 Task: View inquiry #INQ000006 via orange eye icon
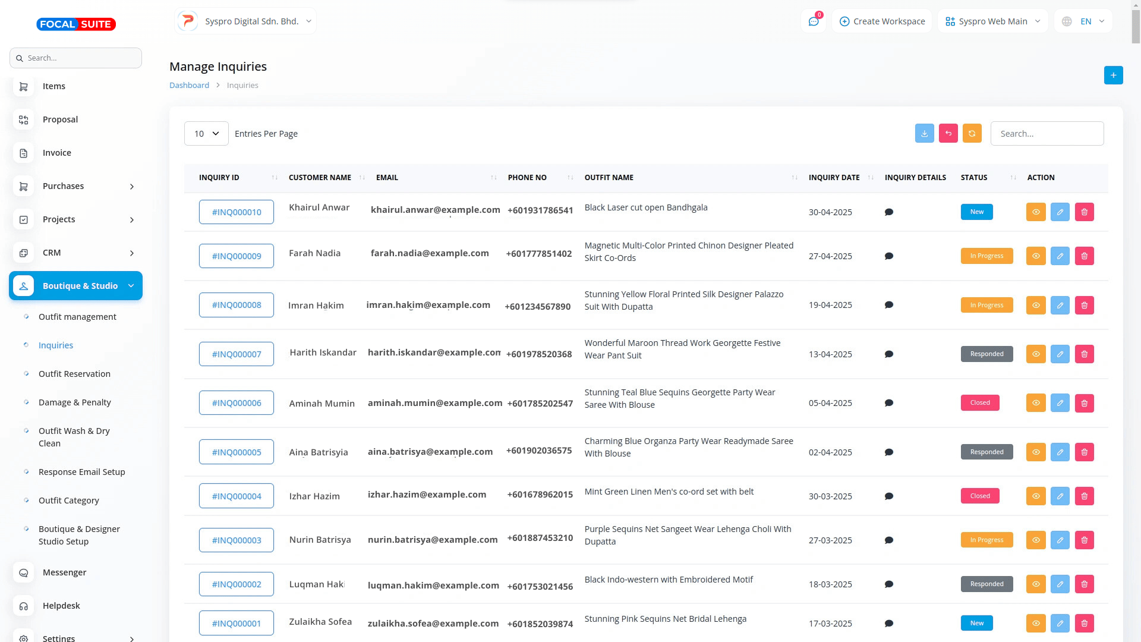click(x=1035, y=403)
